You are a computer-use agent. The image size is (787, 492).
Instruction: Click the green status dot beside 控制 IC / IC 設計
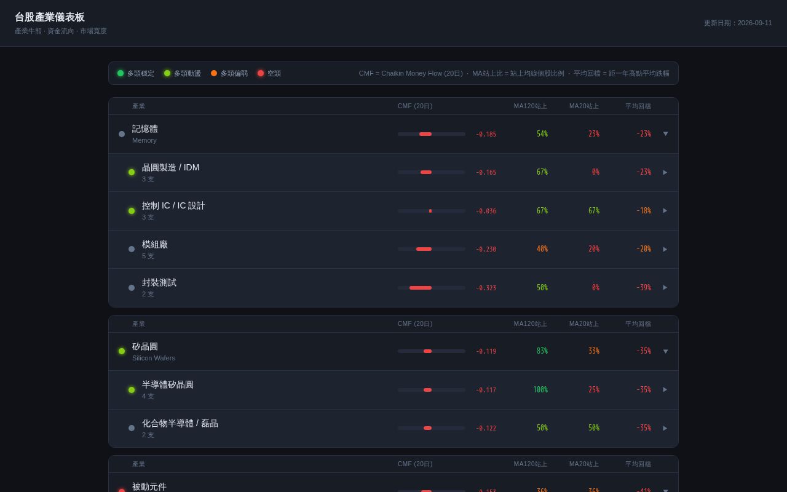pos(132,211)
